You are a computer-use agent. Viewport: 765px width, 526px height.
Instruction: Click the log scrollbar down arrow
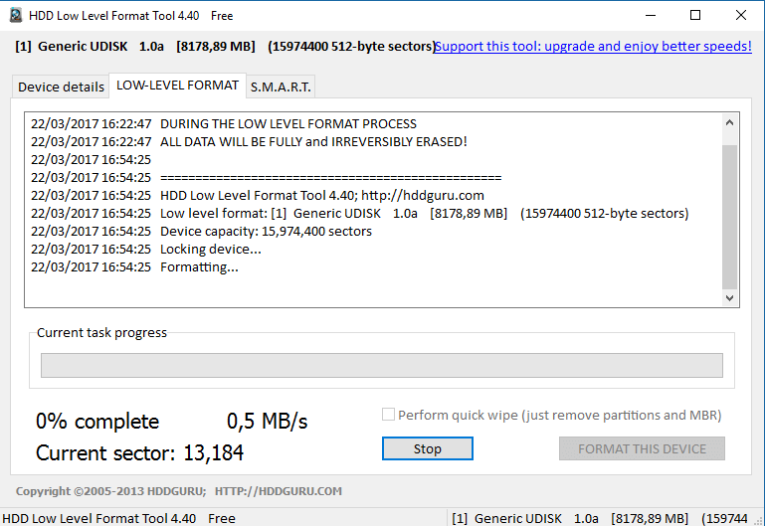tap(730, 298)
